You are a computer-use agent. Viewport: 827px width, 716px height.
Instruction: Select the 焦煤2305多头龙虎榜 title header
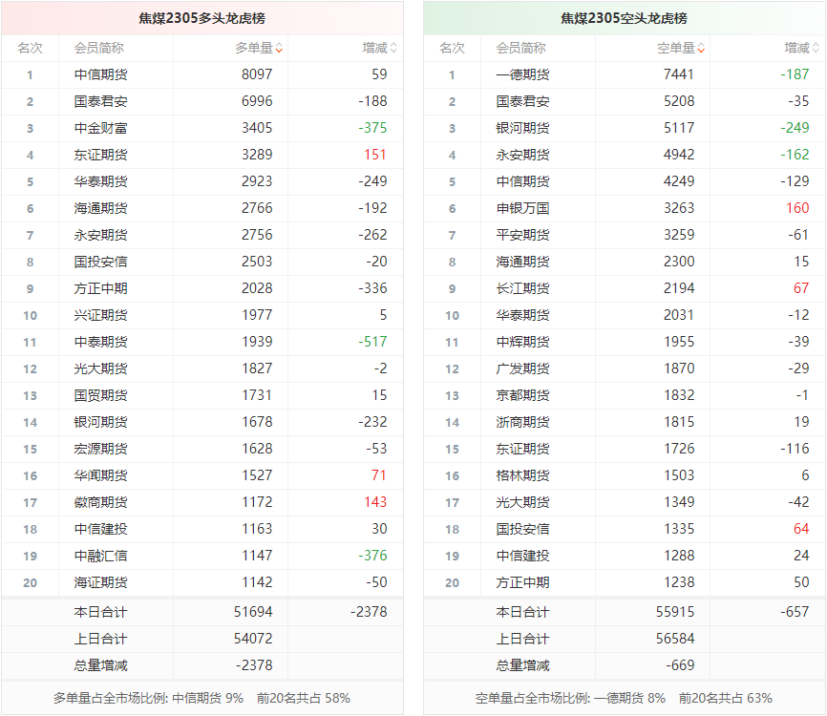pos(201,18)
